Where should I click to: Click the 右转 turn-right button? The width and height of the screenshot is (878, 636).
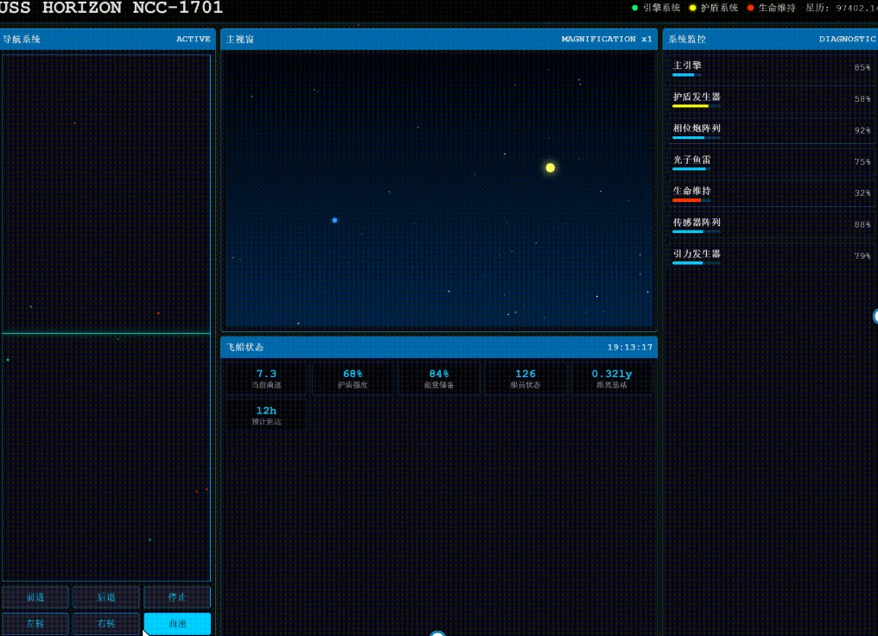106,623
